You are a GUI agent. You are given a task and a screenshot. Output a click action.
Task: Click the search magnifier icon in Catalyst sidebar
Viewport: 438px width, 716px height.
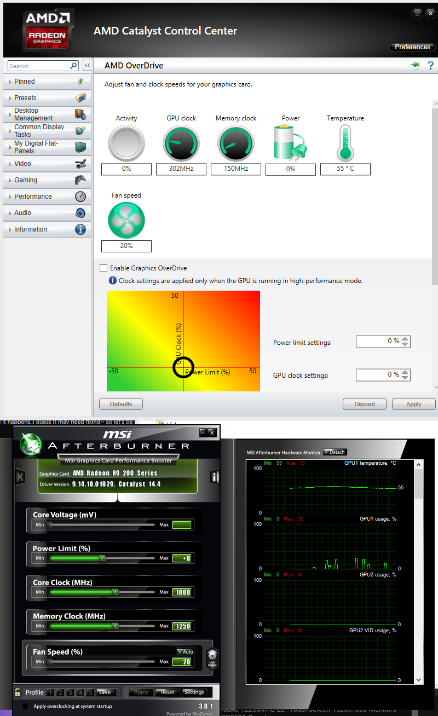tap(74, 66)
